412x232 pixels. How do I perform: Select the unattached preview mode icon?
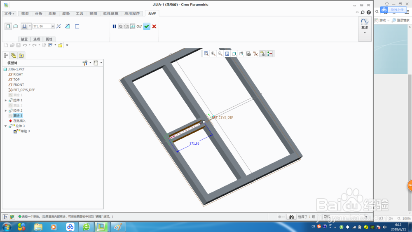click(x=126, y=26)
